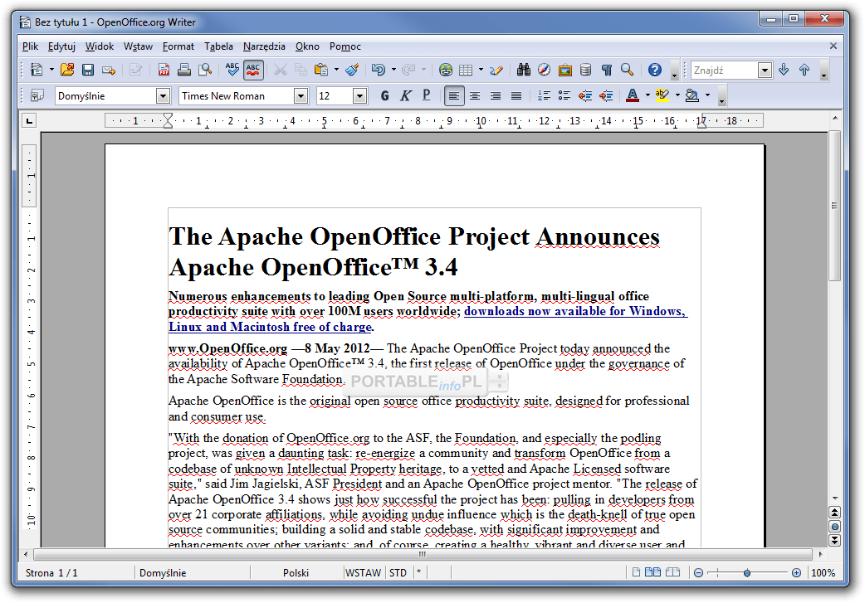Click STD selection mode in status bar
This screenshot has height=603, width=865.
(398, 572)
